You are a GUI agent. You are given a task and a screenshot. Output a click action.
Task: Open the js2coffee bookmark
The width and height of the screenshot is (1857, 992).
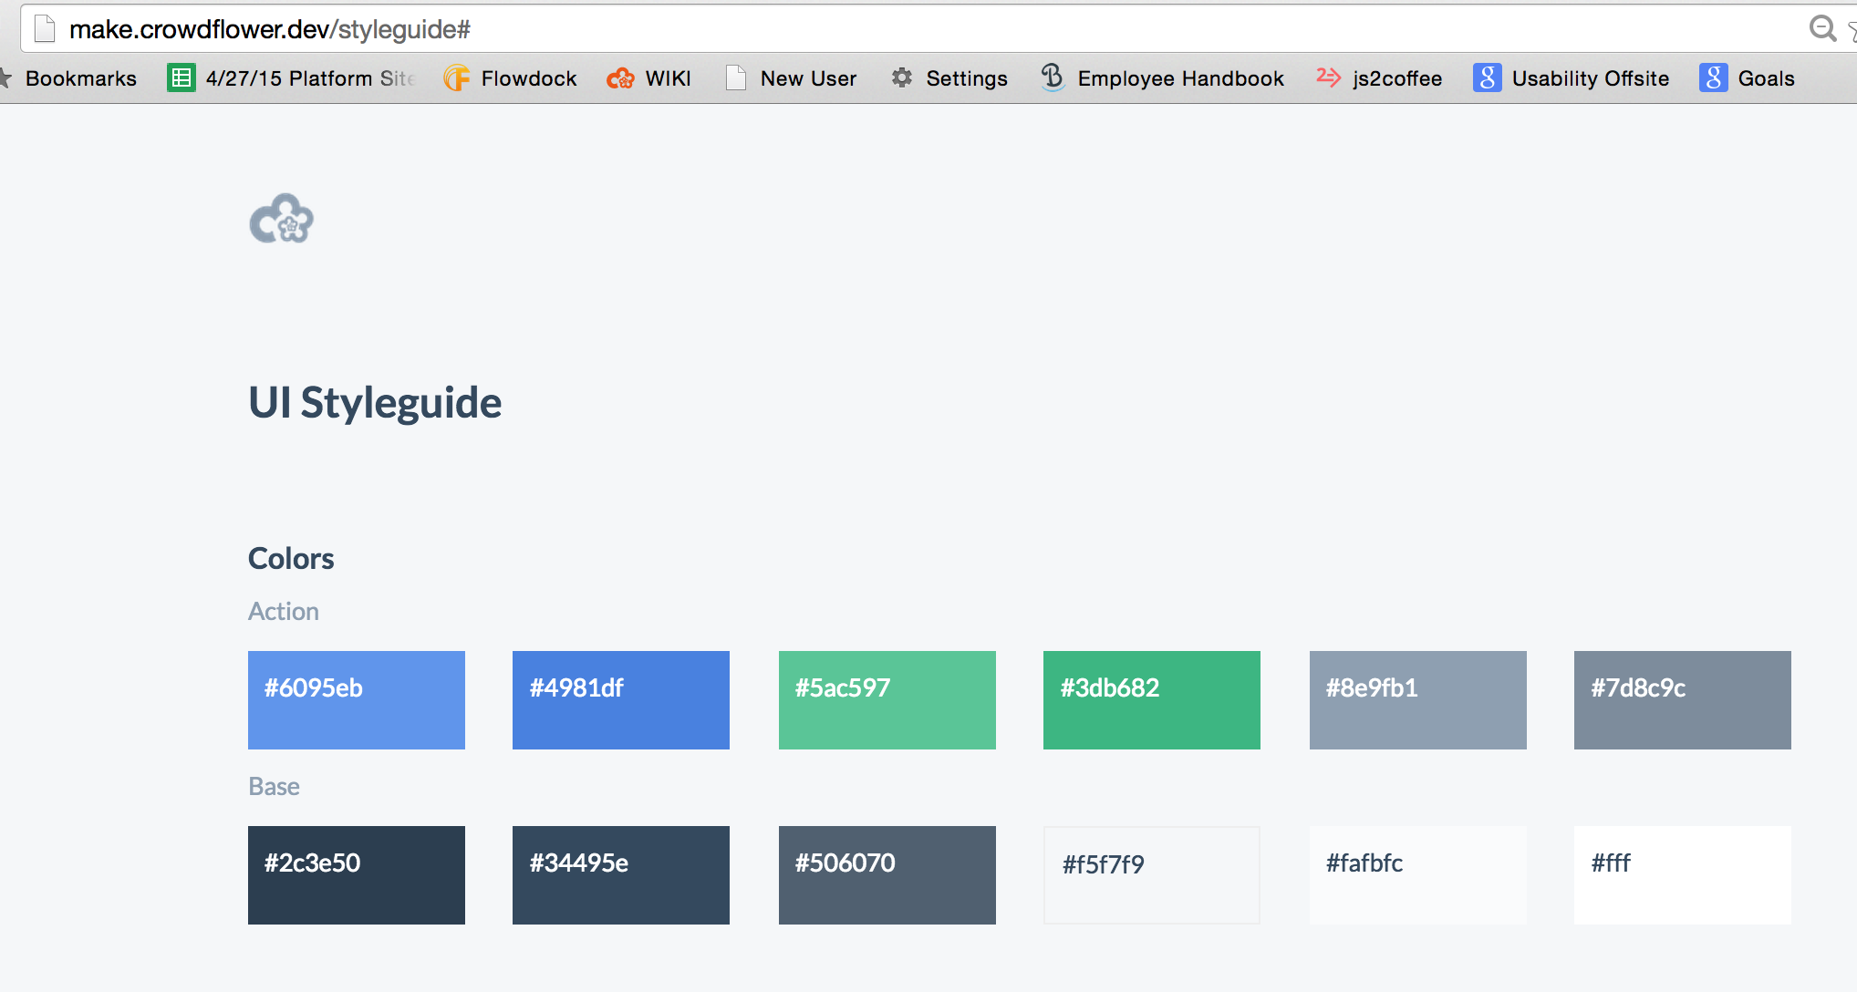[1379, 78]
